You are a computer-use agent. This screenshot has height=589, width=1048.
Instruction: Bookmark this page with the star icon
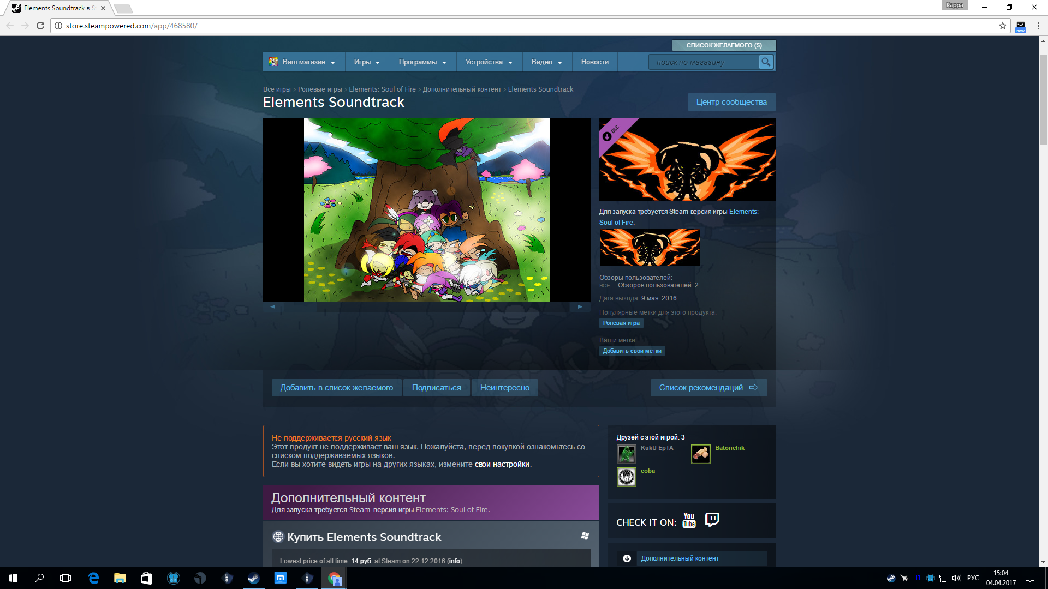pyautogui.click(x=1002, y=26)
